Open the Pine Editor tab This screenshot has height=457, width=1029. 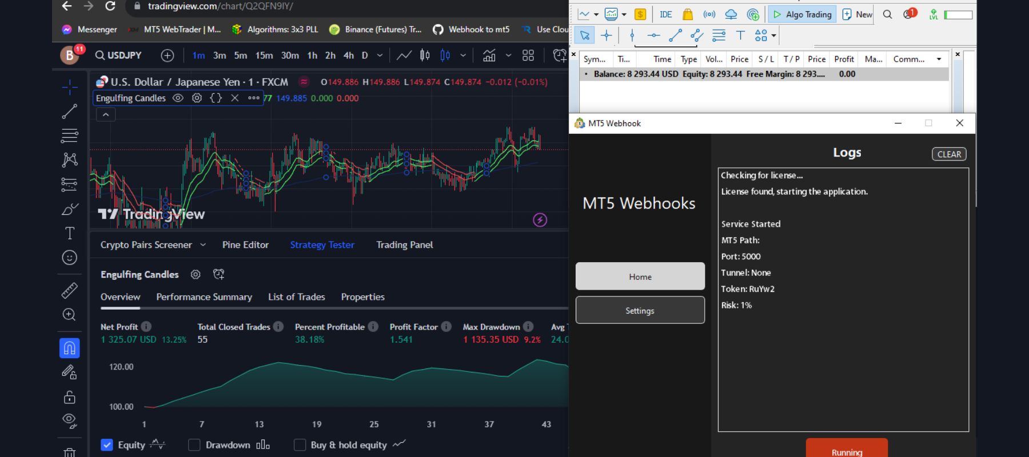tap(245, 244)
